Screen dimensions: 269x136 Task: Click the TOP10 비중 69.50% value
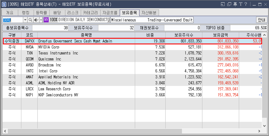[x=248, y=28]
